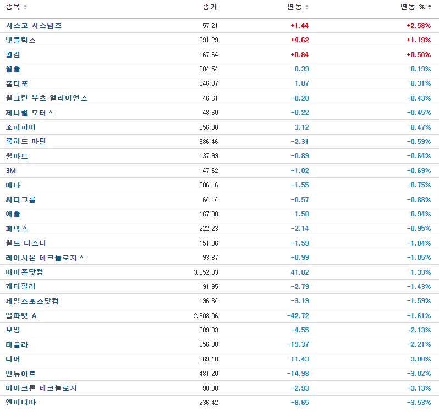Select closing price 656.88
Screen dimensions: 439x412
(208, 127)
